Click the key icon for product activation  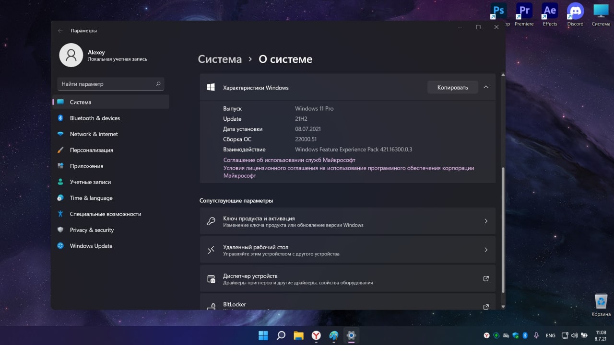211,221
